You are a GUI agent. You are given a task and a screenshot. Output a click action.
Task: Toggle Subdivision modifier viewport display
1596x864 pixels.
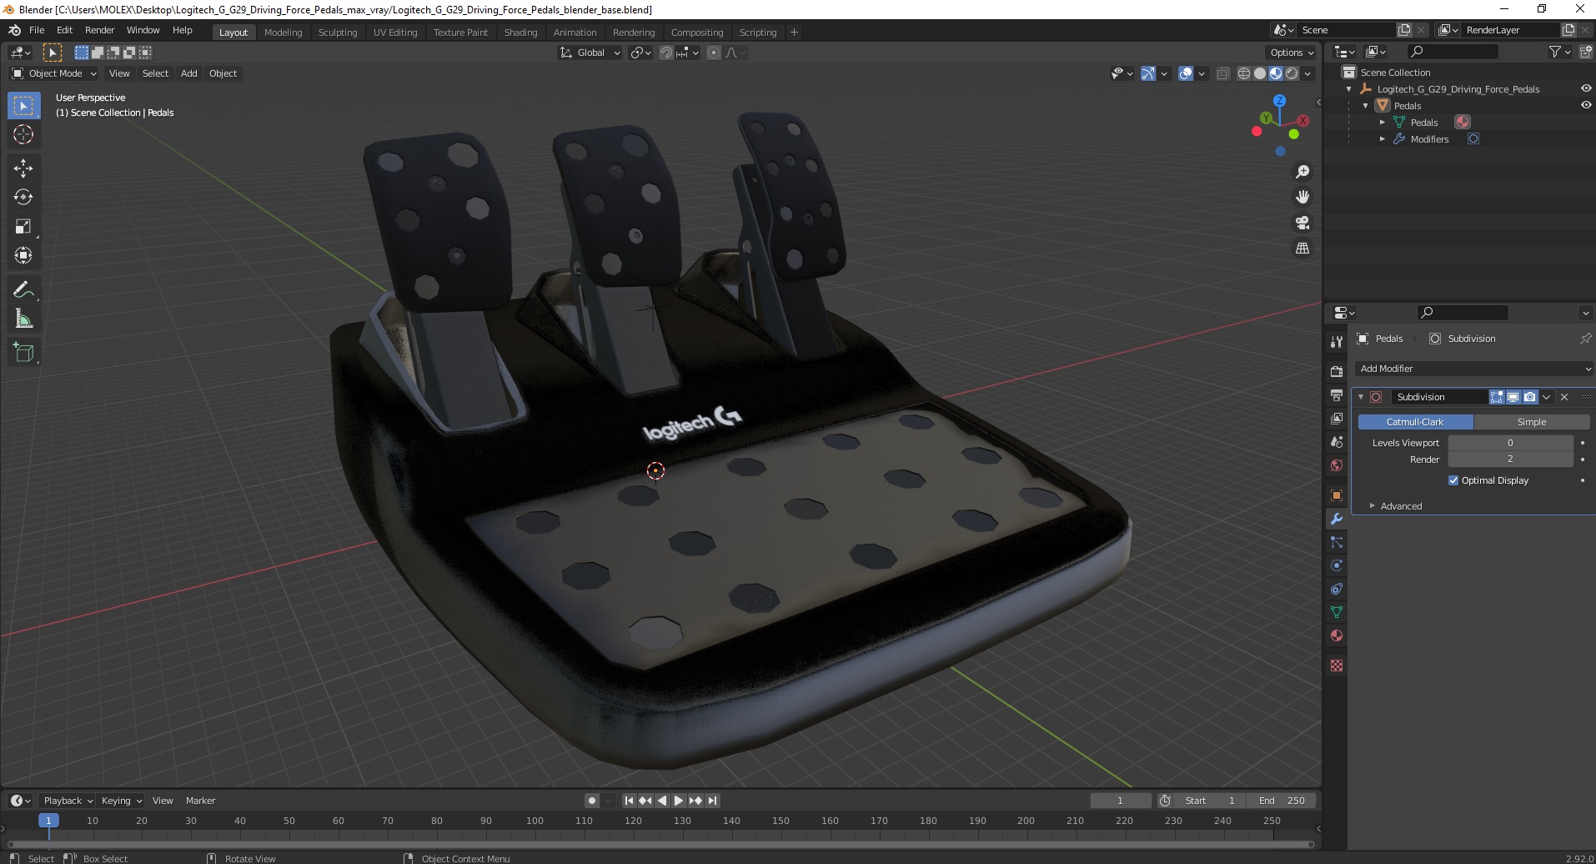1513,397
